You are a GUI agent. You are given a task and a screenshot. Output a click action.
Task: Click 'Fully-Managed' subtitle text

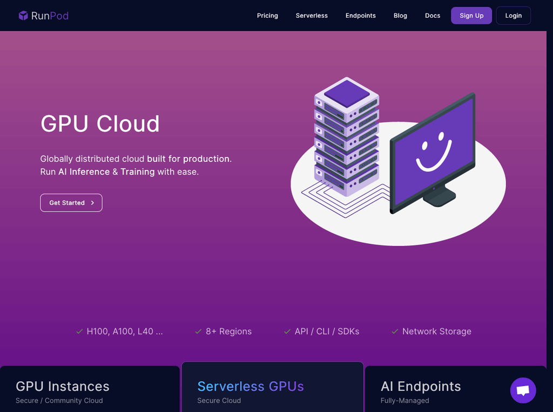(x=405, y=400)
